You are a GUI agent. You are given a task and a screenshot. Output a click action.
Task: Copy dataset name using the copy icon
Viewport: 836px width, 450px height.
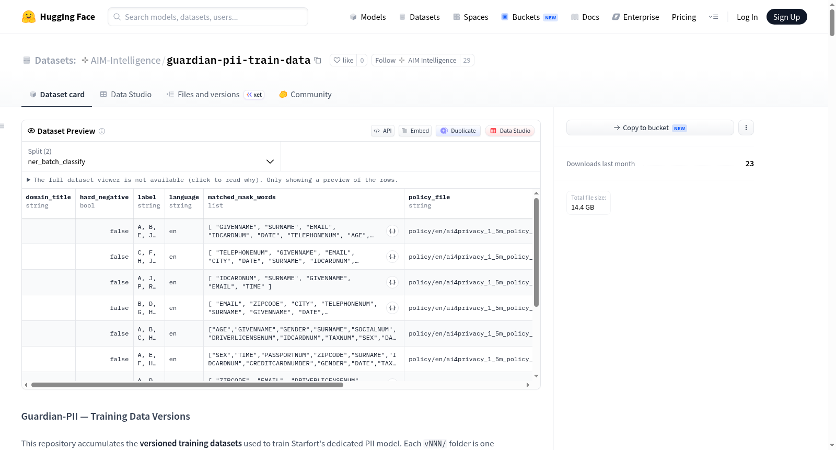point(318,60)
